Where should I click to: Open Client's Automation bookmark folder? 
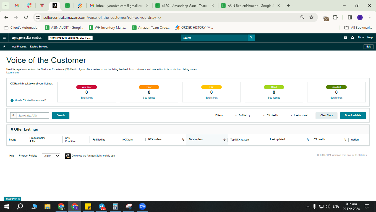tap(22, 28)
